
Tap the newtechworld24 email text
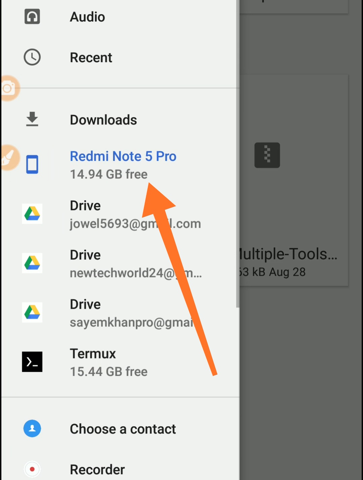(x=136, y=273)
